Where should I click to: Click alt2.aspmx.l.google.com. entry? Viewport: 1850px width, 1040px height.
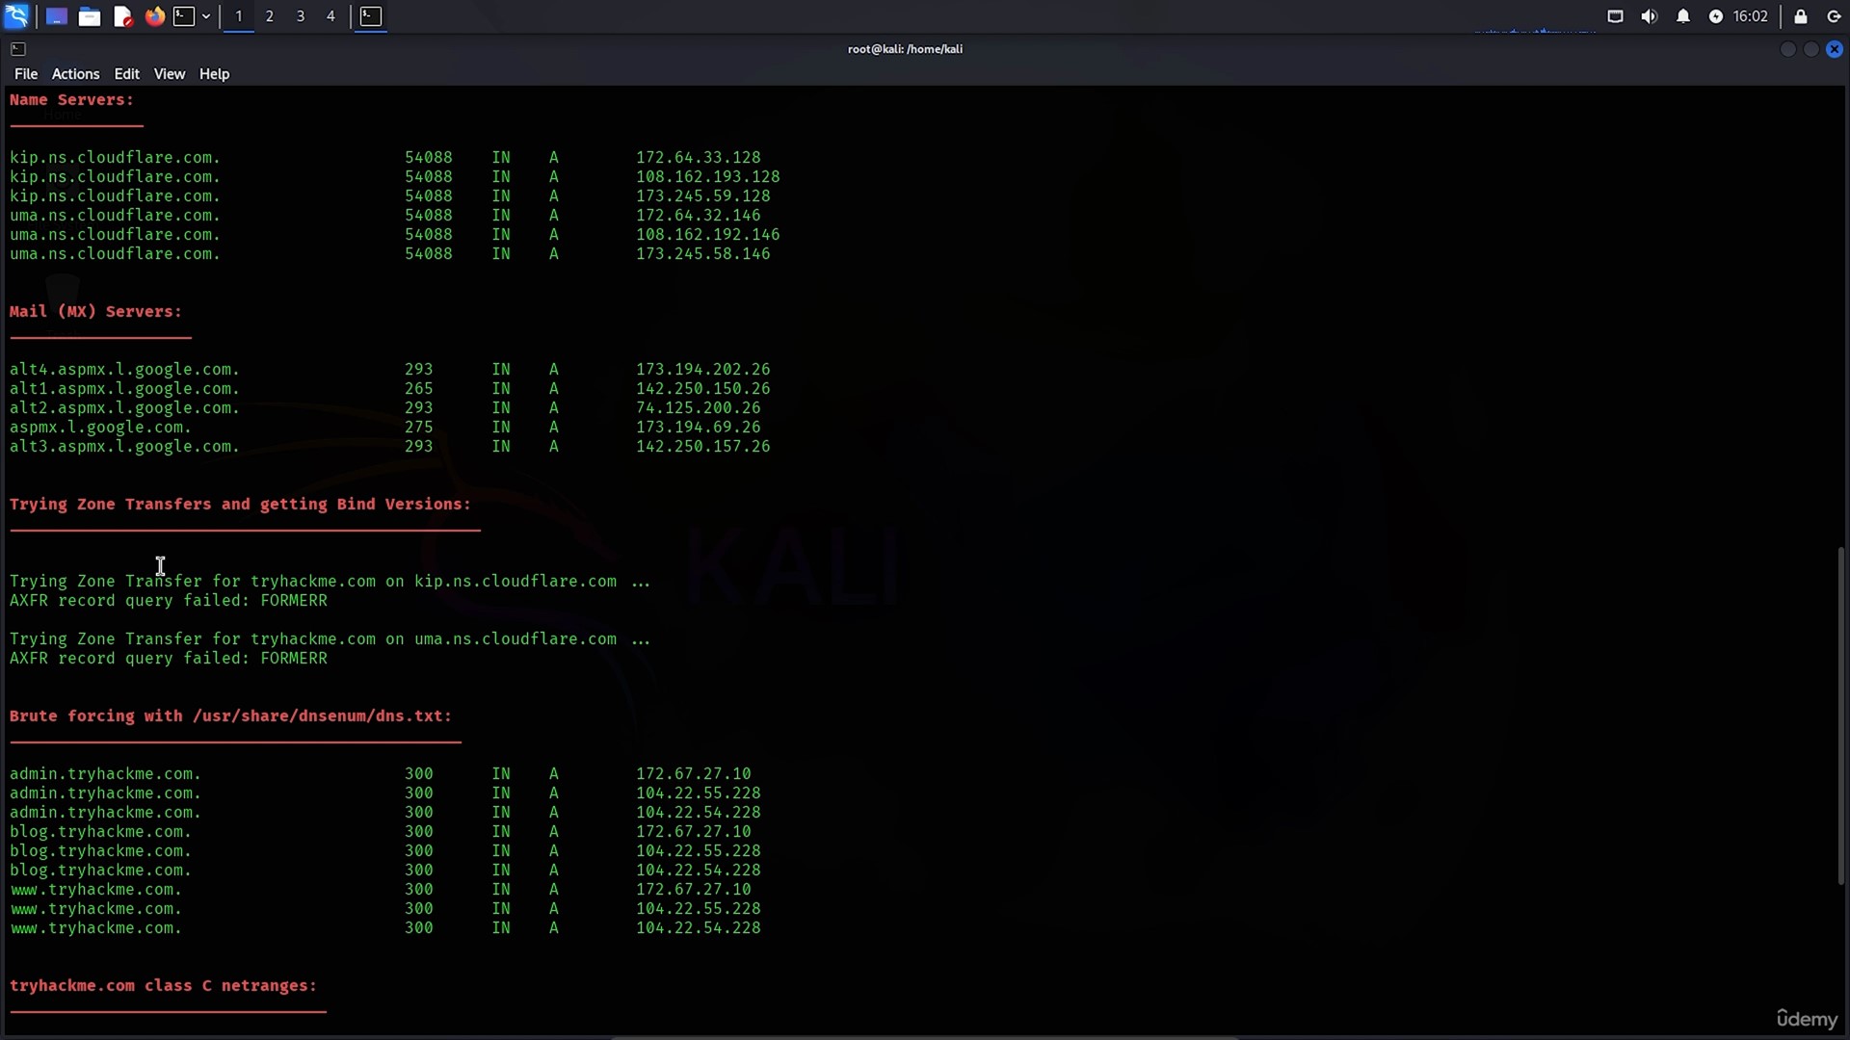click(125, 408)
